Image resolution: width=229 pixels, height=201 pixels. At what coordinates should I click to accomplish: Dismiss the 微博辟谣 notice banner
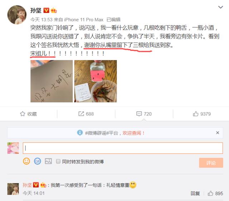point(218,133)
